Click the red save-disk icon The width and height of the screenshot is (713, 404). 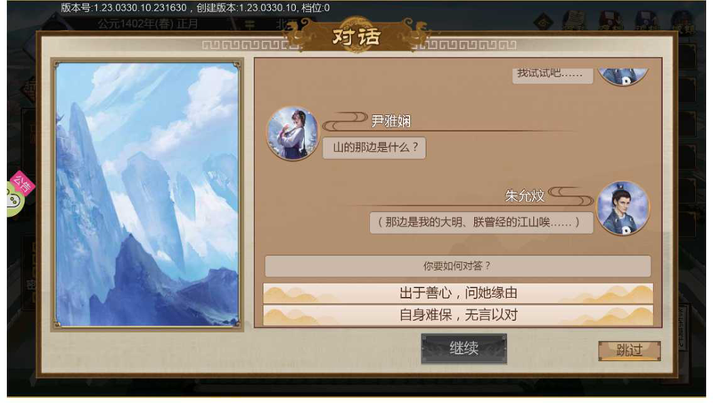point(611,21)
